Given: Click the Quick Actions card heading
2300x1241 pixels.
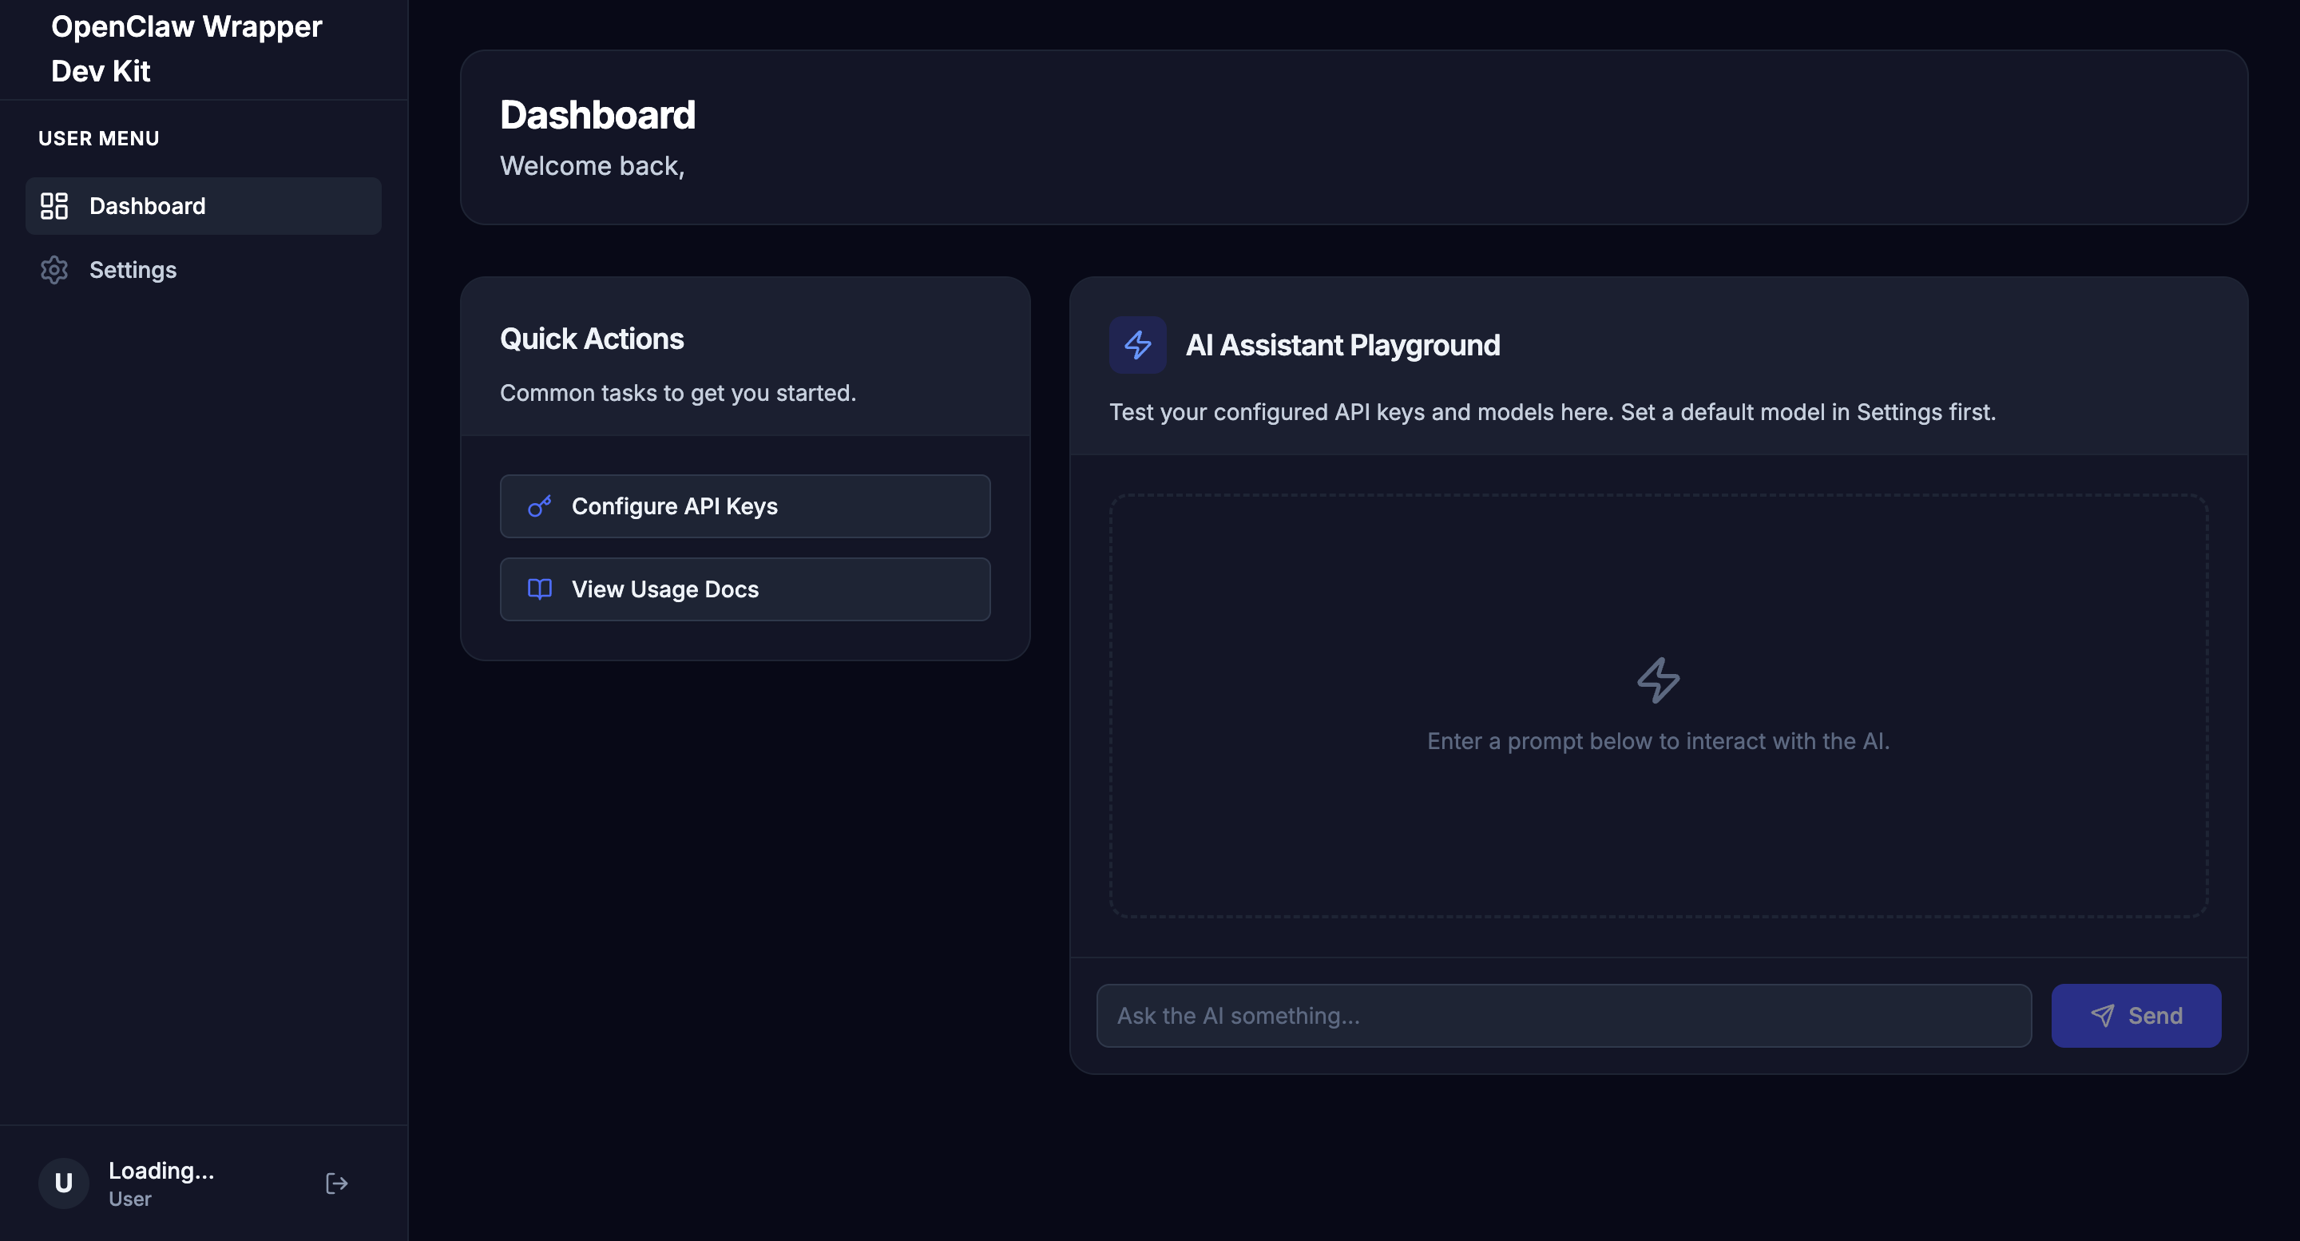Looking at the screenshot, I should pyautogui.click(x=591, y=339).
